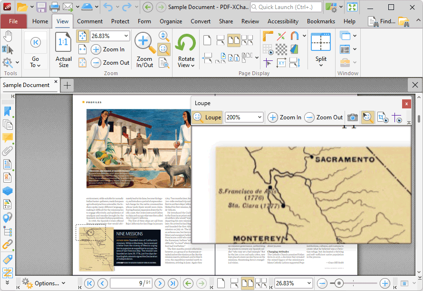Select the Select Text tool
Image resolution: width=423 pixels, height=291 pixels.
(x=8, y=49)
